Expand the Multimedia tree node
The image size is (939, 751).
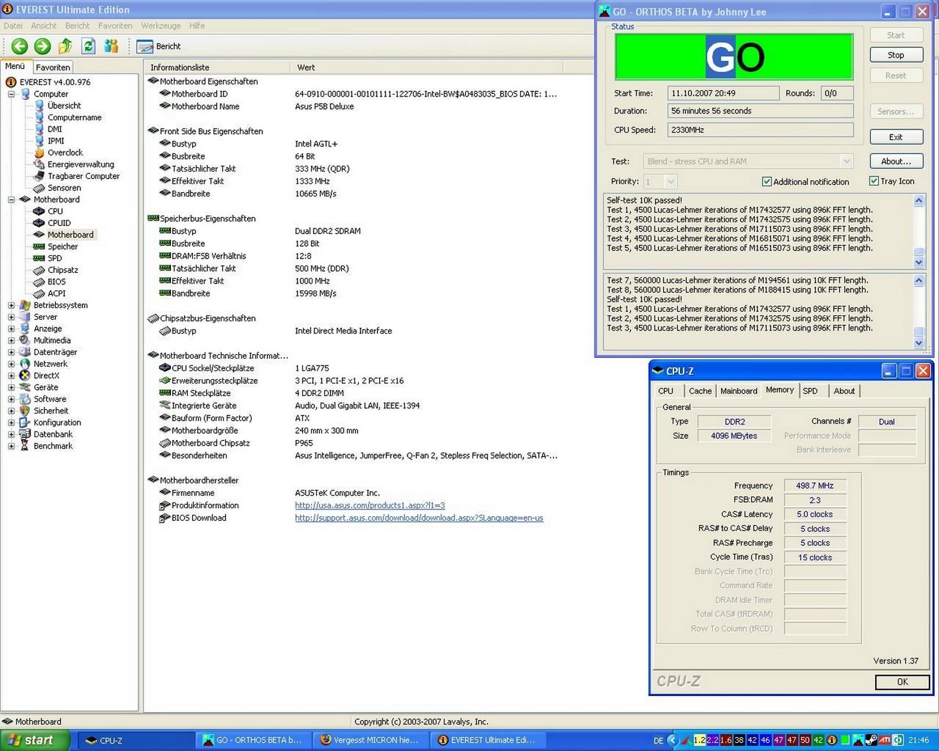pyautogui.click(x=11, y=340)
